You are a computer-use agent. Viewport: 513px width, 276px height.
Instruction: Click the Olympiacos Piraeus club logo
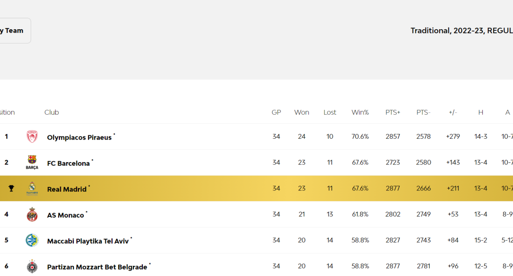click(32, 137)
